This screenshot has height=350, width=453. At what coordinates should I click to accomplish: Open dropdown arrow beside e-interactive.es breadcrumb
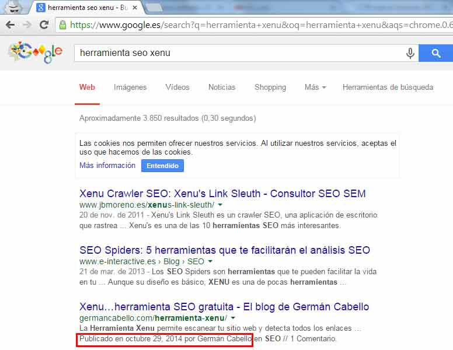tap(210, 262)
